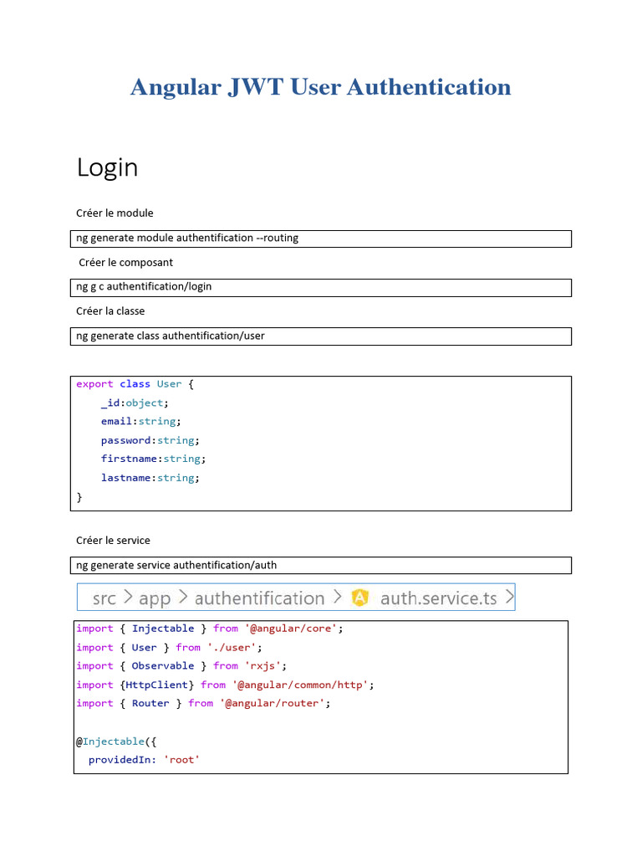Click command 'ng generate service authentification/auth'
Image resolution: width=642 pixels, height=857 pixels.
(176, 565)
